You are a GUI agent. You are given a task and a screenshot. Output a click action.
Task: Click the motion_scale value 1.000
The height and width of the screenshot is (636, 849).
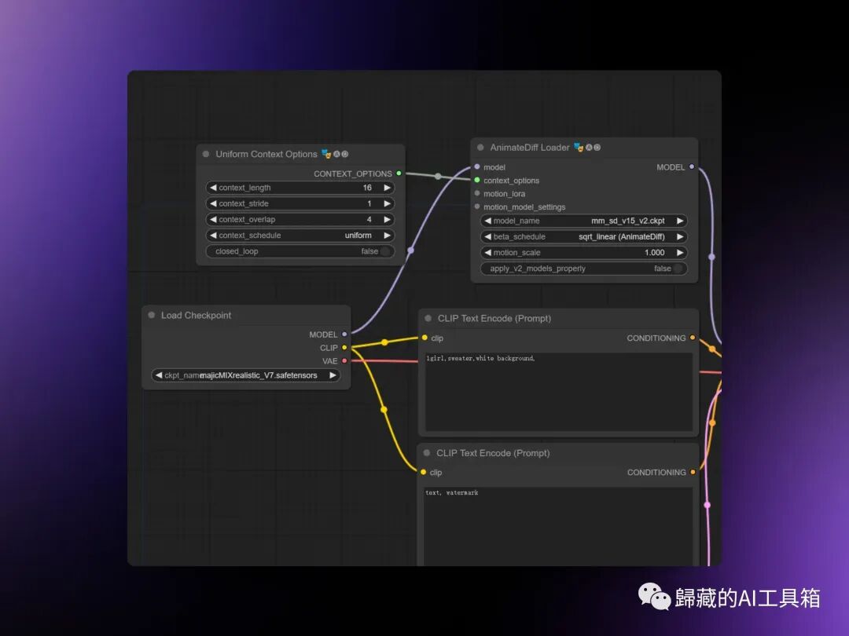655,253
